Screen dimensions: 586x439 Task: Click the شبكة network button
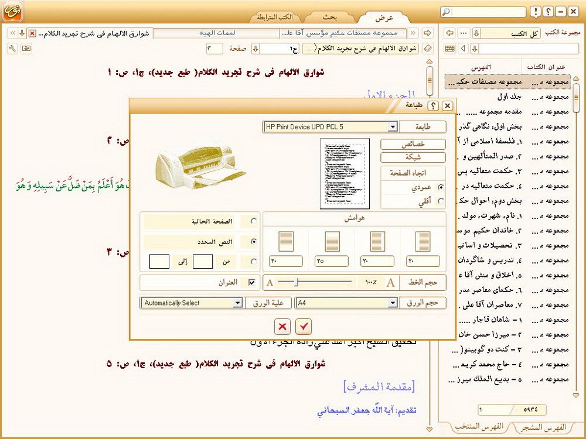click(x=413, y=157)
